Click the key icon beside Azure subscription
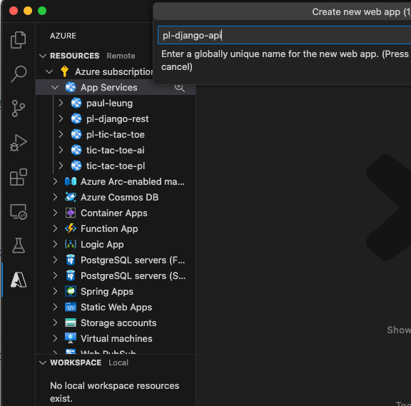 [64, 71]
